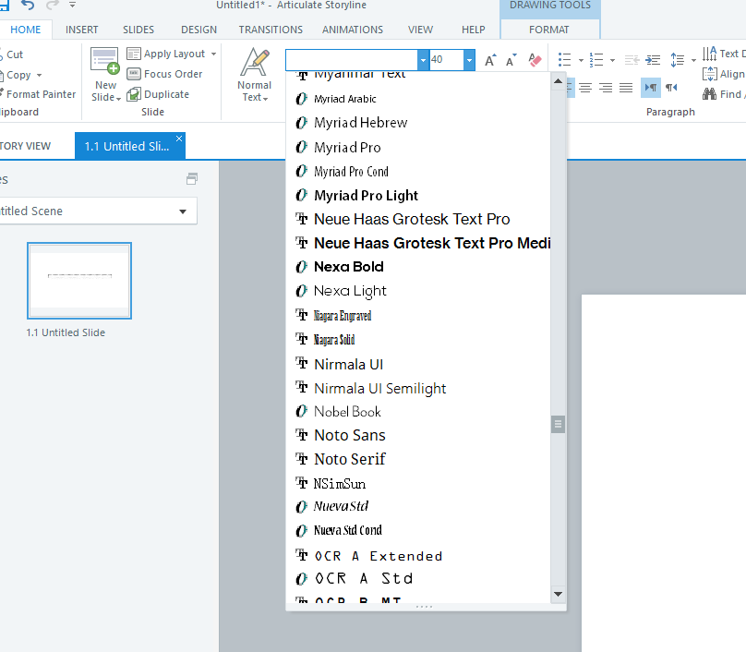This screenshot has width=746, height=652.
Task: Click the Find binoculars icon
Action: pyautogui.click(x=709, y=94)
